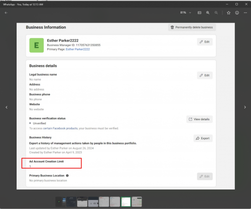The image size is (251, 209).
Task: Select the first thumbnail in the filmstrip
Action: tap(61, 202)
